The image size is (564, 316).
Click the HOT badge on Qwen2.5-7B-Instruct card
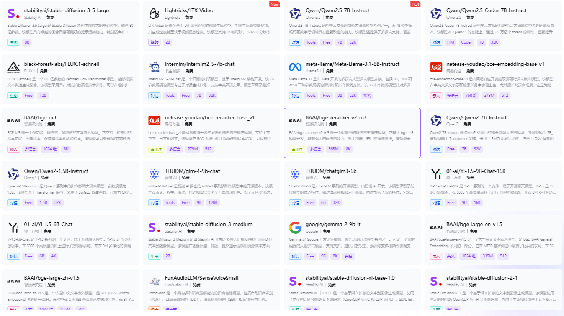pyautogui.click(x=415, y=4)
